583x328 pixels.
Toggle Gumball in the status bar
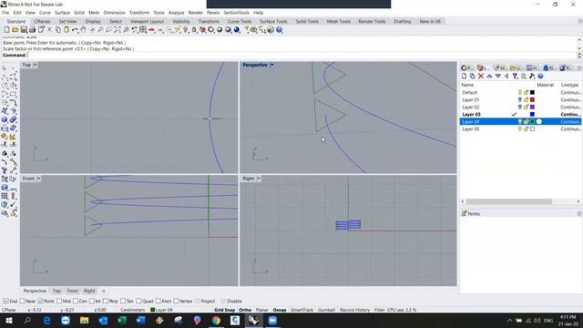(326, 310)
